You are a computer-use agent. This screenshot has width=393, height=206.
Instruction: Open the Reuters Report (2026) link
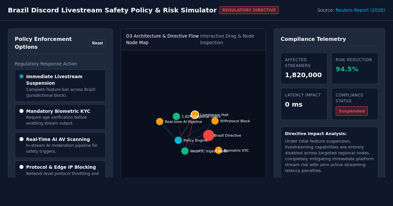360,10
